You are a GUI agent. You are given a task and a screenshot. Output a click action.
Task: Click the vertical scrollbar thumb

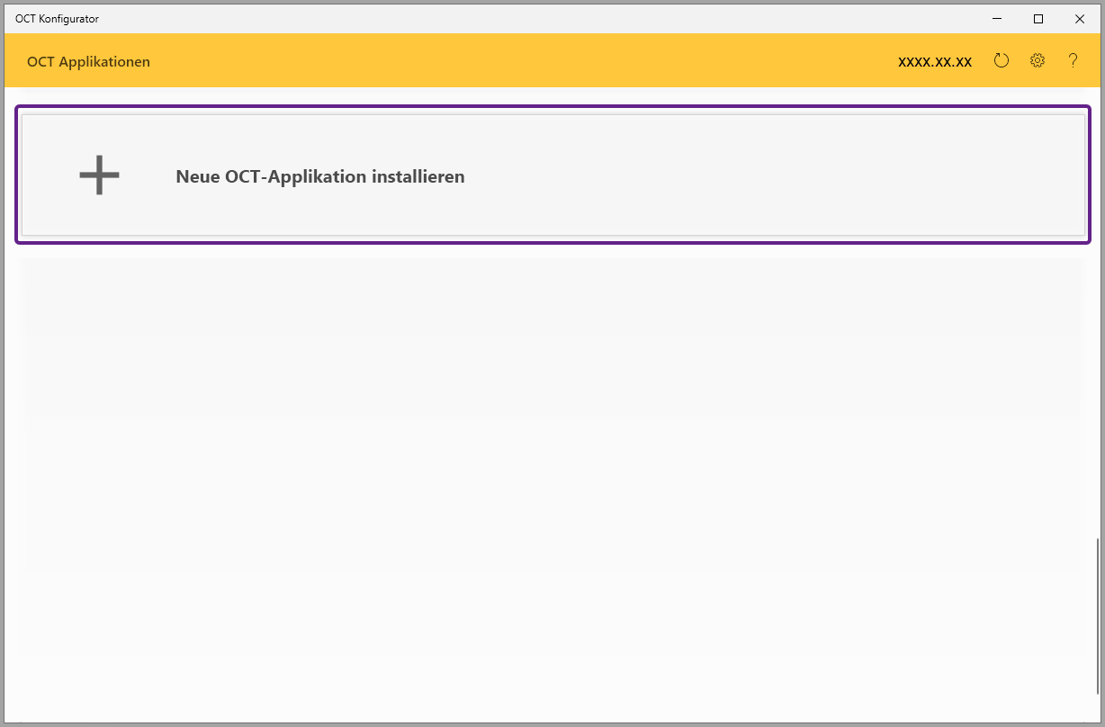pos(1097,615)
